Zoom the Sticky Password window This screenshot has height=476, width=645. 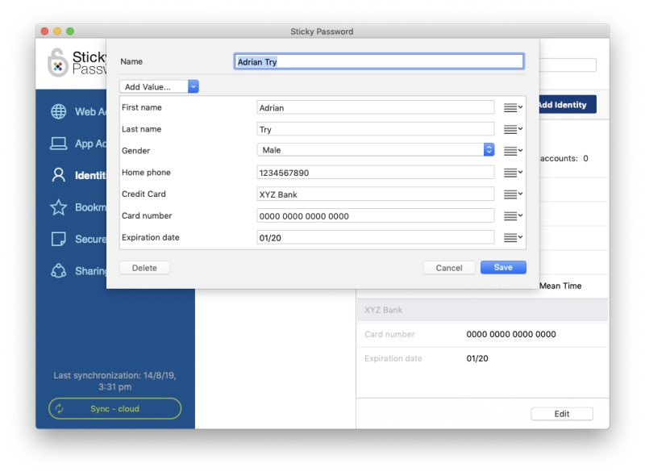pos(70,31)
